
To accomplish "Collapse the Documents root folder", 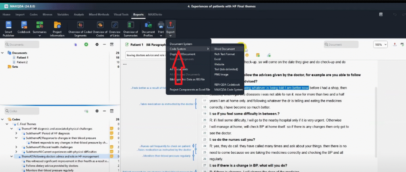I will [2, 53].
